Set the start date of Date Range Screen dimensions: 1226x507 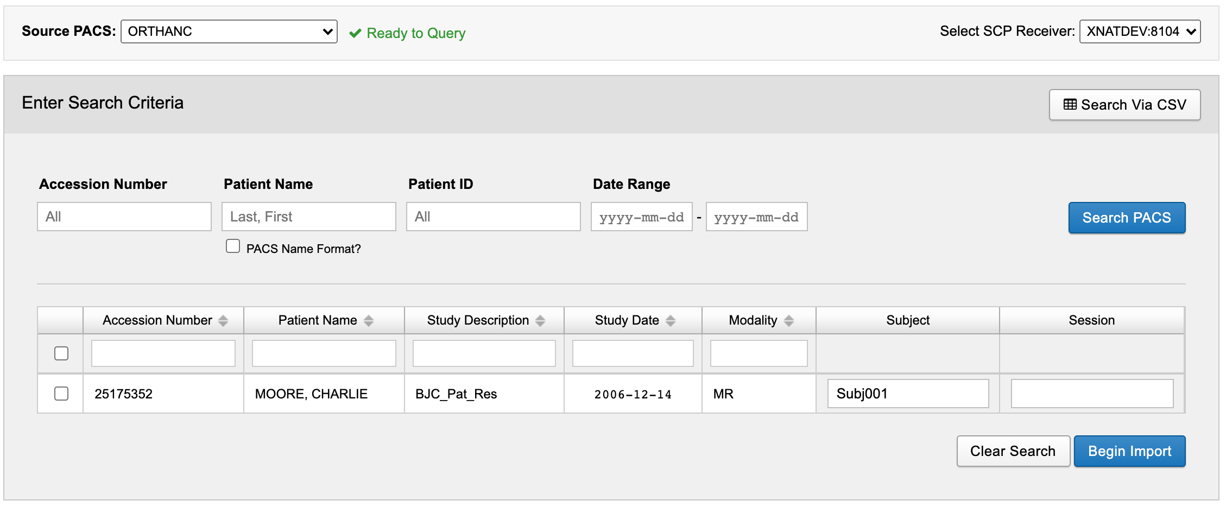(641, 217)
